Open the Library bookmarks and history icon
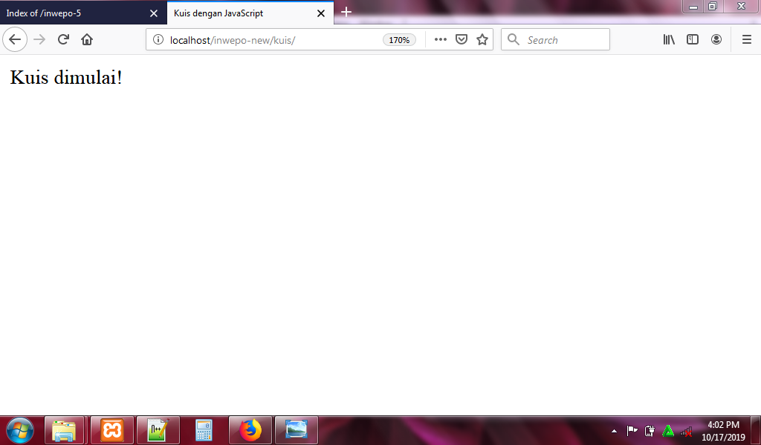The width and height of the screenshot is (761, 445). [669, 40]
